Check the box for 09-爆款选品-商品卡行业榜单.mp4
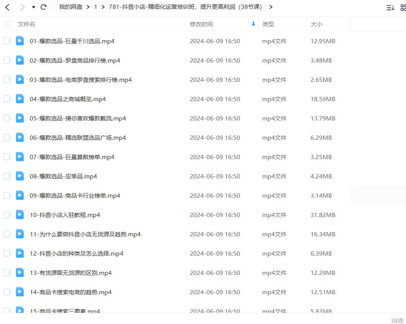Screen dimensions: 406x324 7,195
